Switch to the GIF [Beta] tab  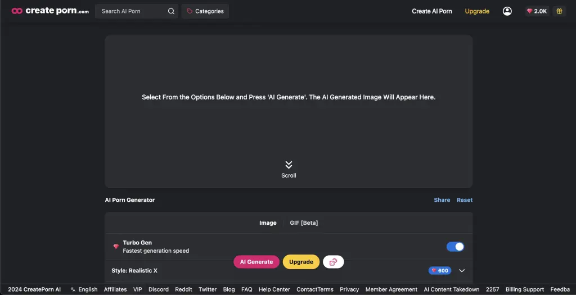(x=304, y=223)
